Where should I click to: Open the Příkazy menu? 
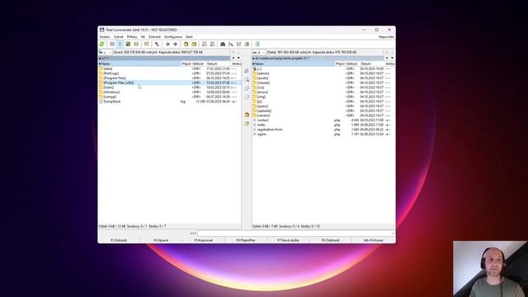coord(132,36)
